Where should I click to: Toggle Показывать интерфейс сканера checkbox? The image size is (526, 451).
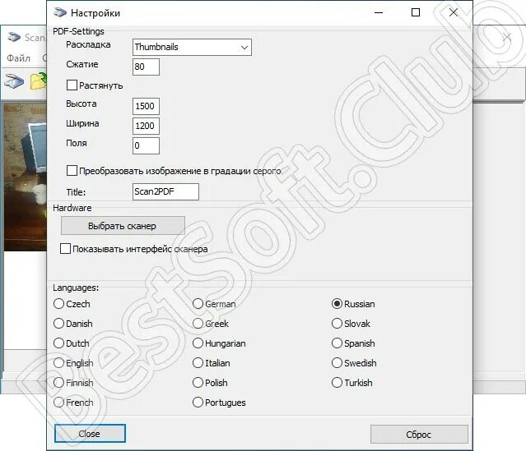[x=65, y=248]
